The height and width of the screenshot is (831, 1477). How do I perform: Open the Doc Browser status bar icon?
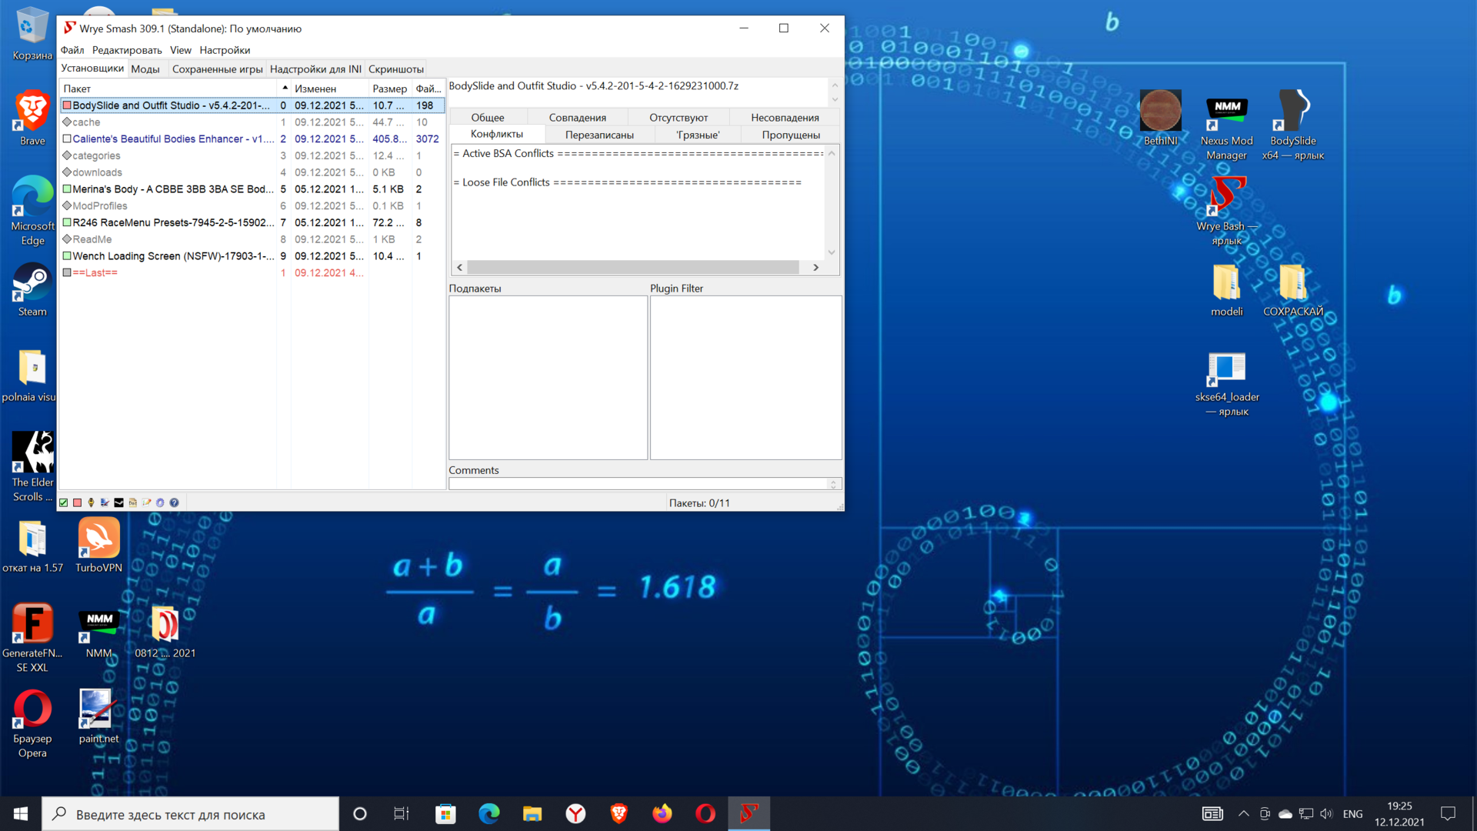[x=133, y=502]
